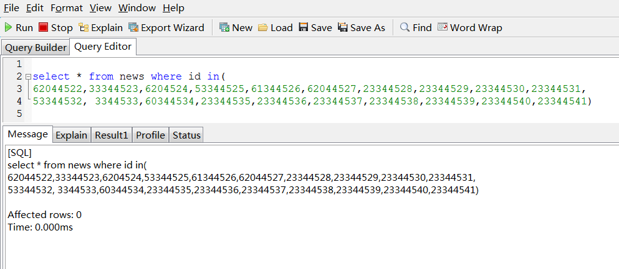Click table name 'news' in the editor
Image resolution: width=619 pixels, height=269 pixels.
click(132, 76)
